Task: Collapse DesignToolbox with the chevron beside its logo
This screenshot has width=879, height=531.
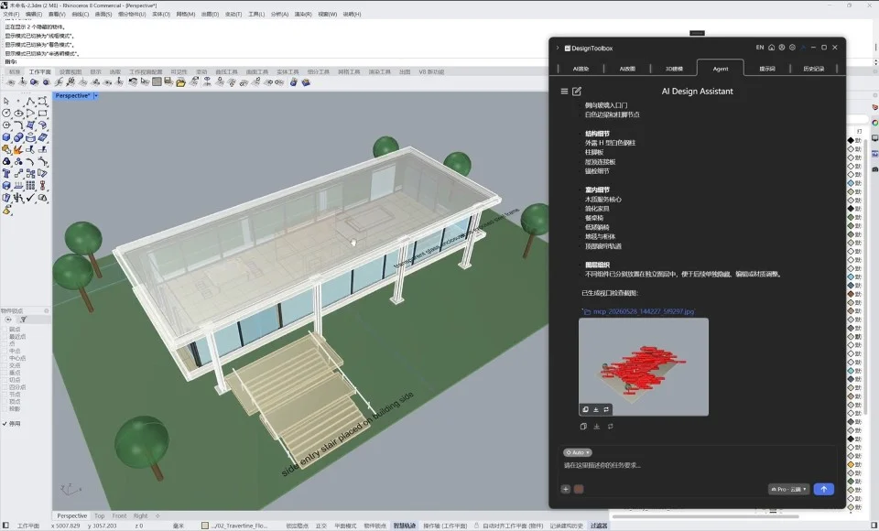Action: (x=558, y=48)
